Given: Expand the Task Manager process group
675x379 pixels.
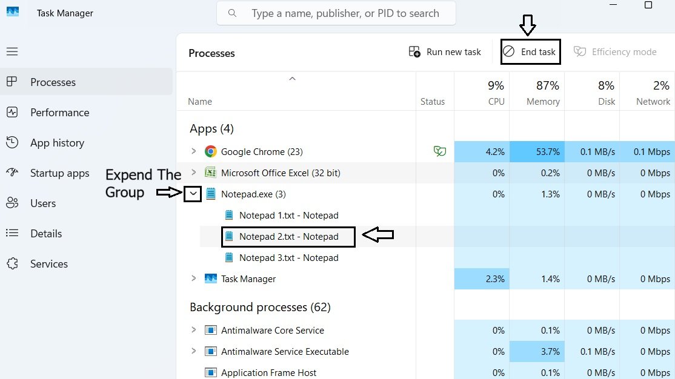Looking at the screenshot, I should (x=194, y=278).
